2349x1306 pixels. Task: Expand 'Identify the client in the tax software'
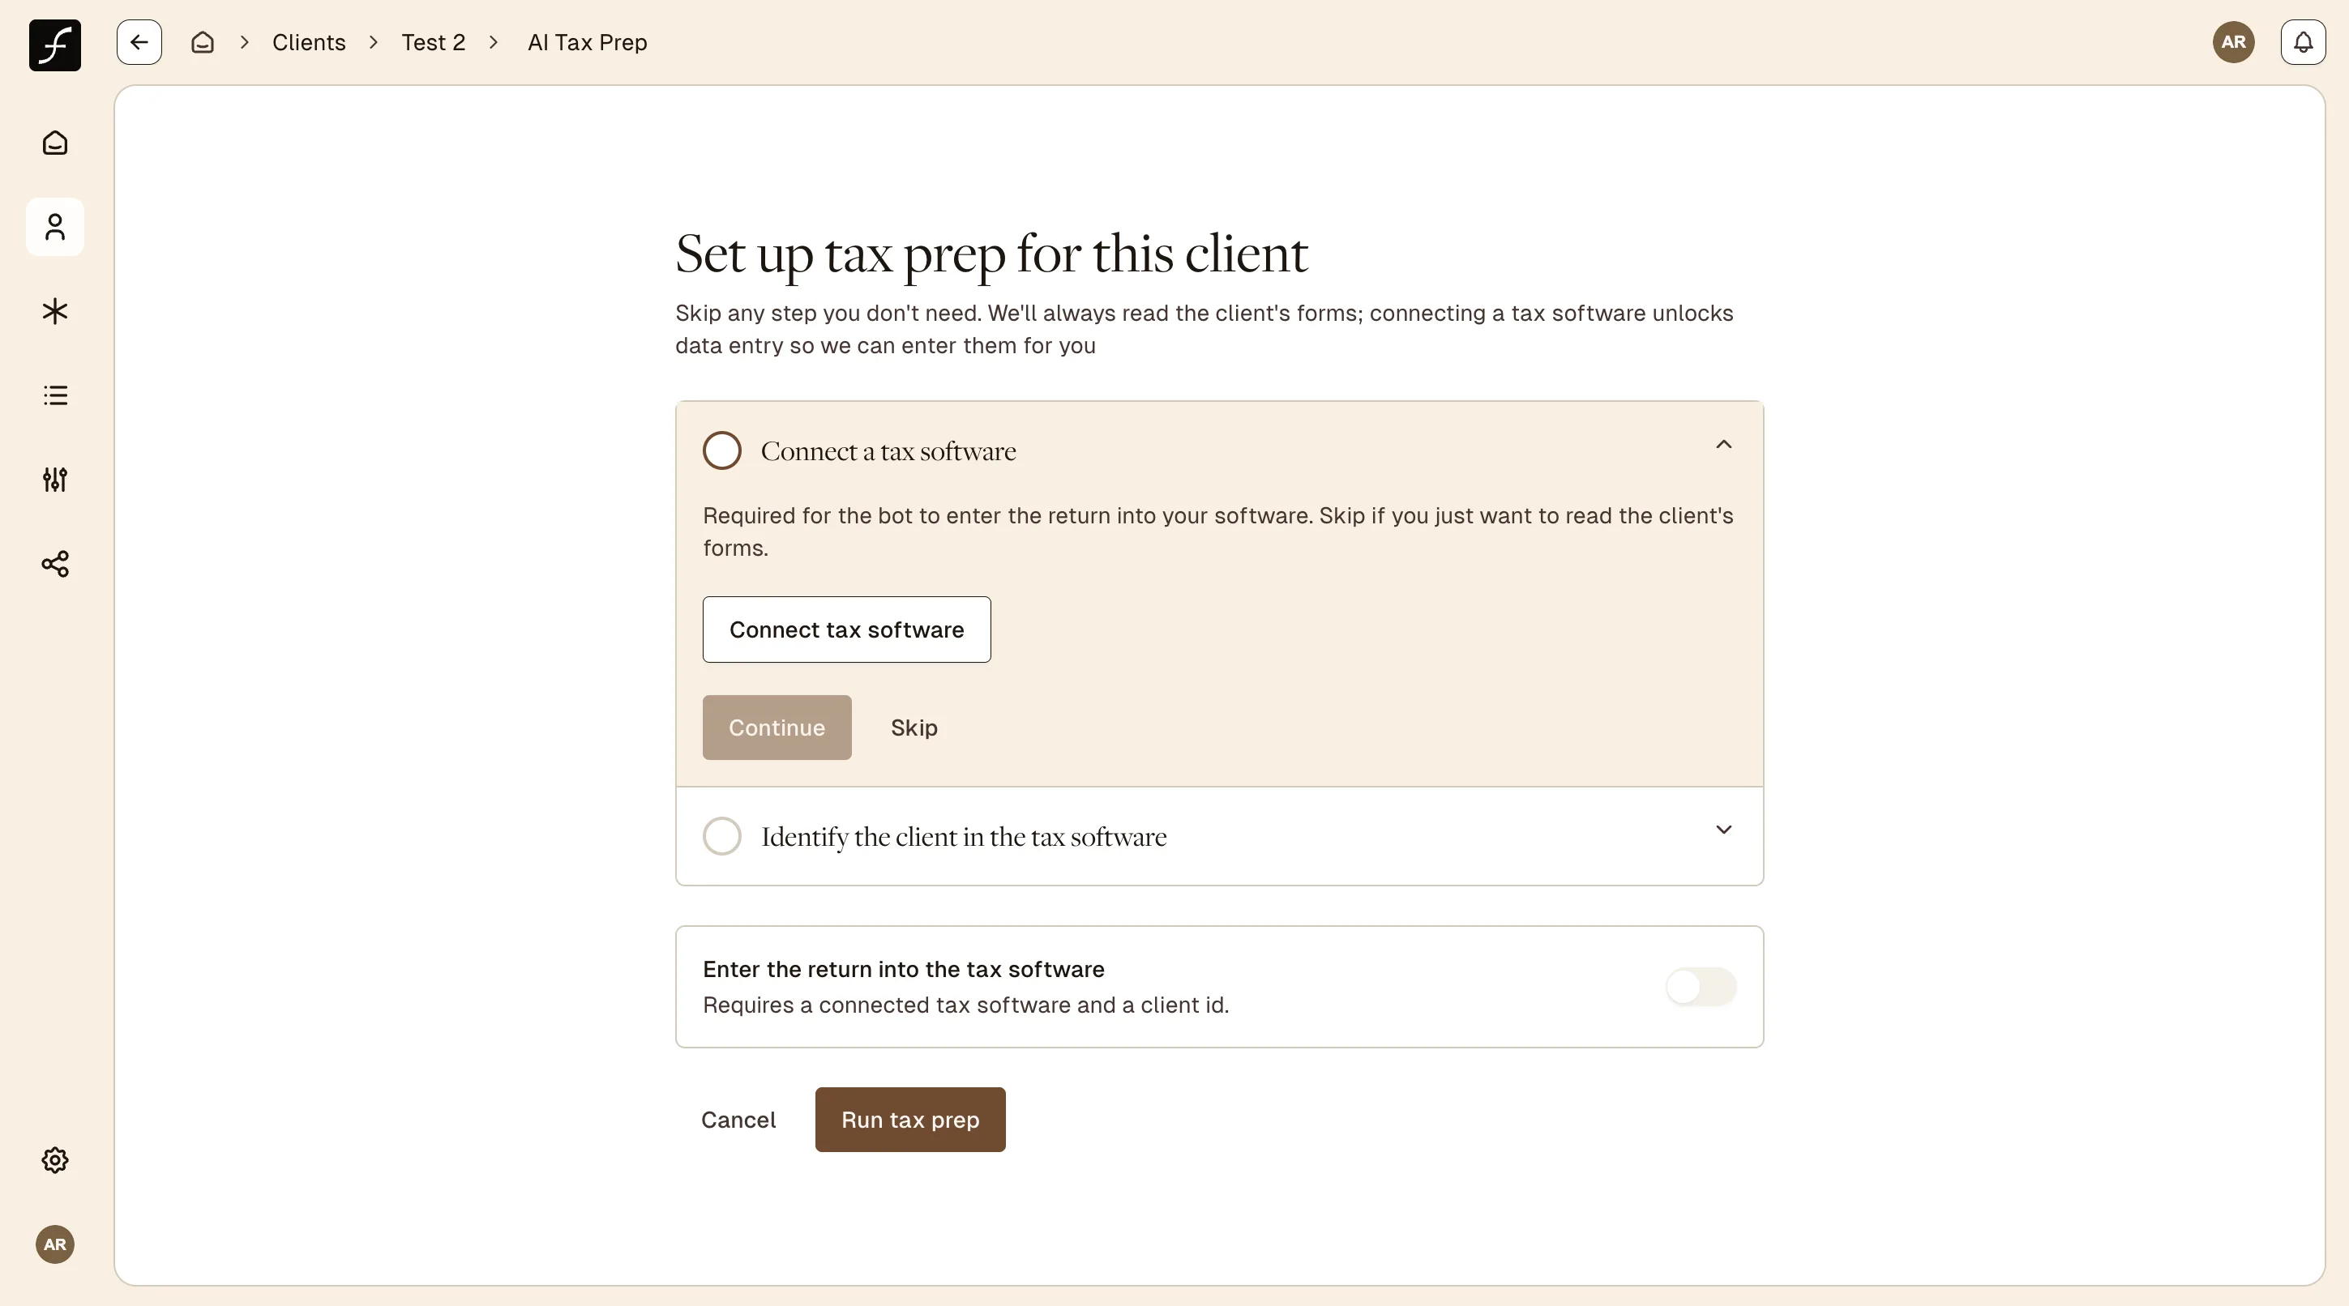click(x=1722, y=830)
